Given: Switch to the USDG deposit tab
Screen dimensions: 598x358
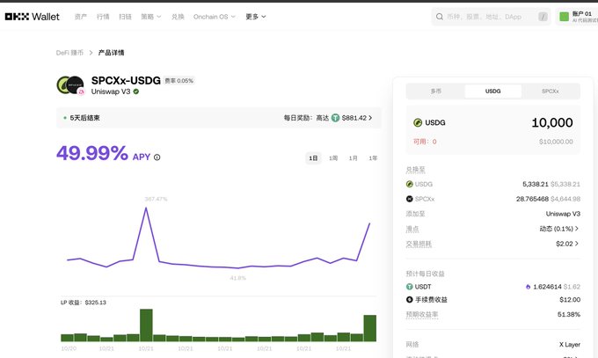Looking at the screenshot, I should pyautogui.click(x=492, y=91).
